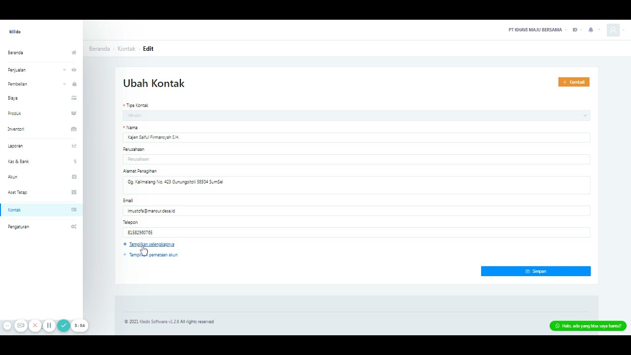Screen dimensions: 631x355
Task: Click the notification bell icon
Action: tap(591, 30)
